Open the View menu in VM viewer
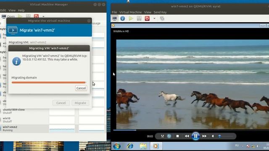The width and height of the screenshot is (269, 151). click(x=148, y=12)
